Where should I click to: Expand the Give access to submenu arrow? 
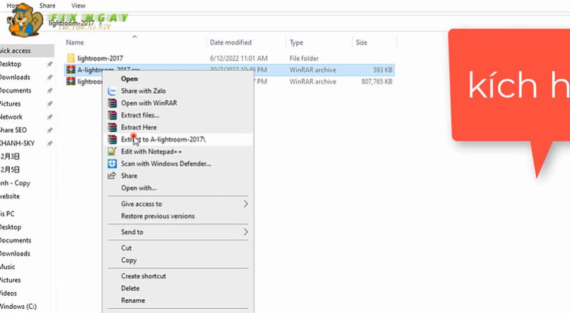point(245,204)
